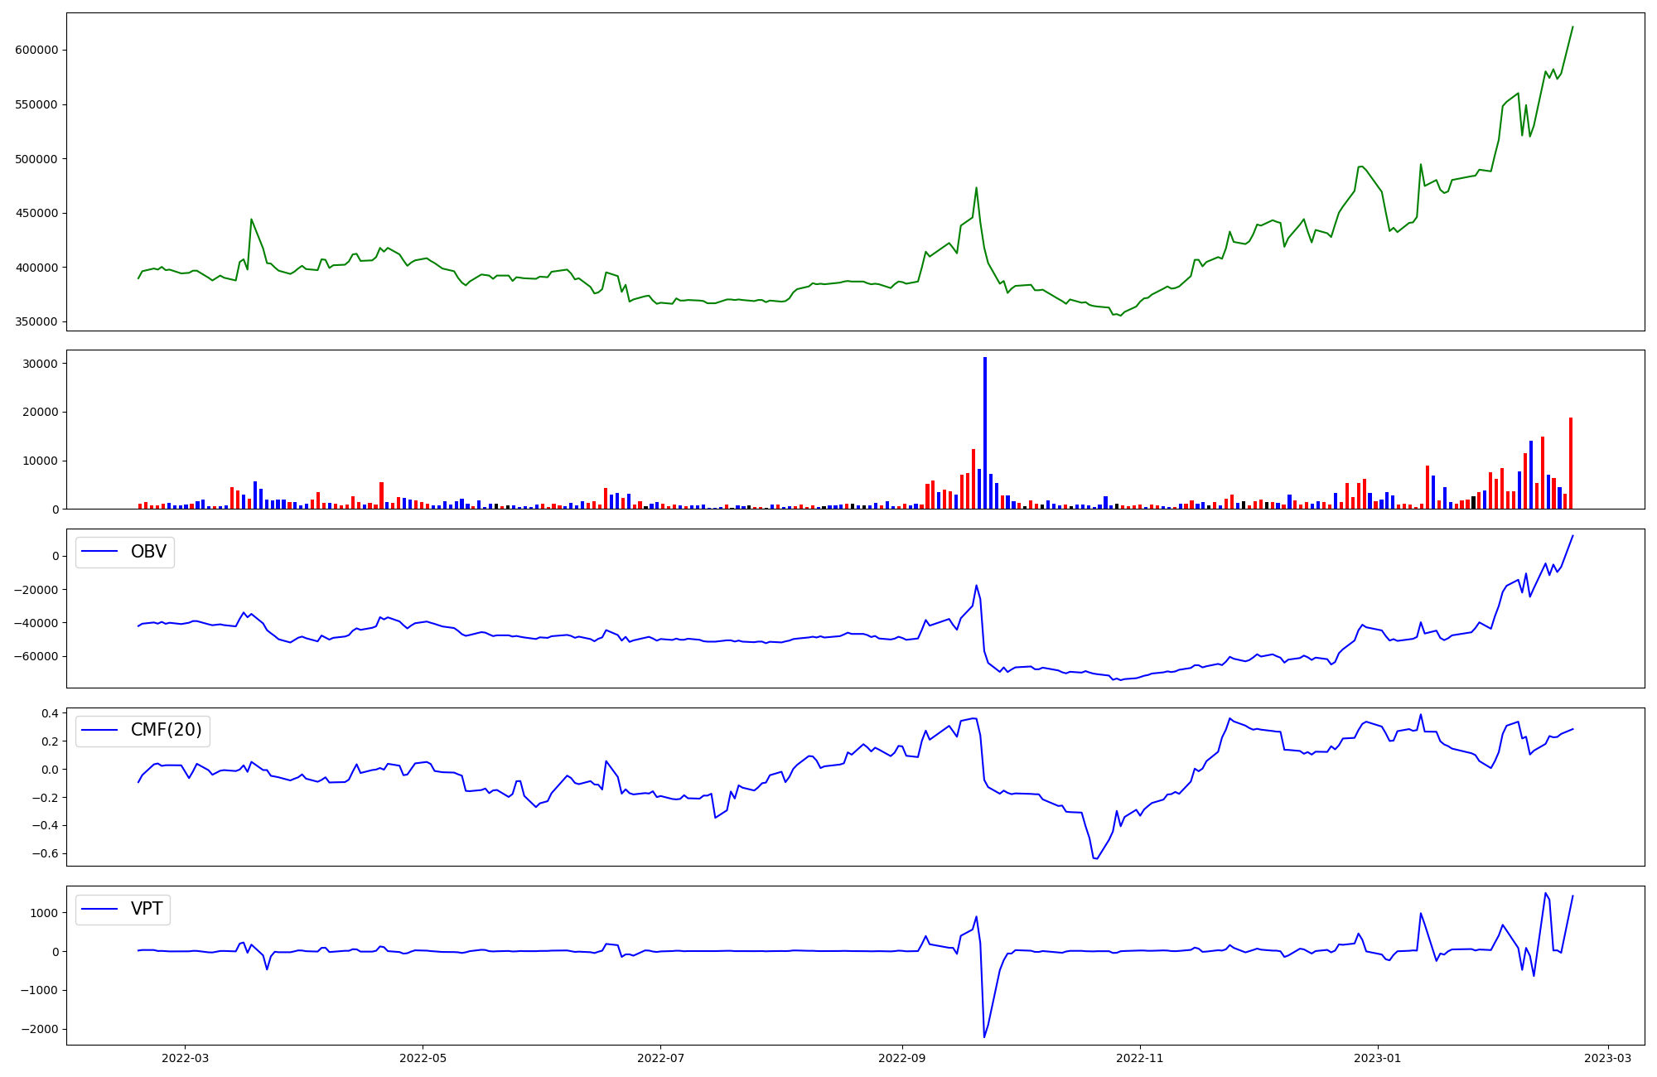Click the VPT legend label
This screenshot has width=1657, height=1077.
[147, 909]
